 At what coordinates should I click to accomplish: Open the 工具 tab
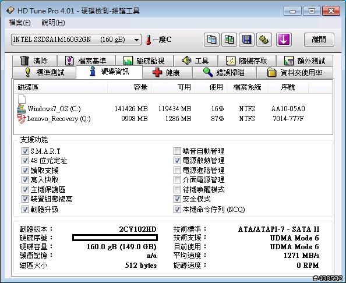196,61
